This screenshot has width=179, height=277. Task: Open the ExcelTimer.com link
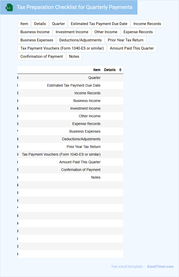click(160, 267)
